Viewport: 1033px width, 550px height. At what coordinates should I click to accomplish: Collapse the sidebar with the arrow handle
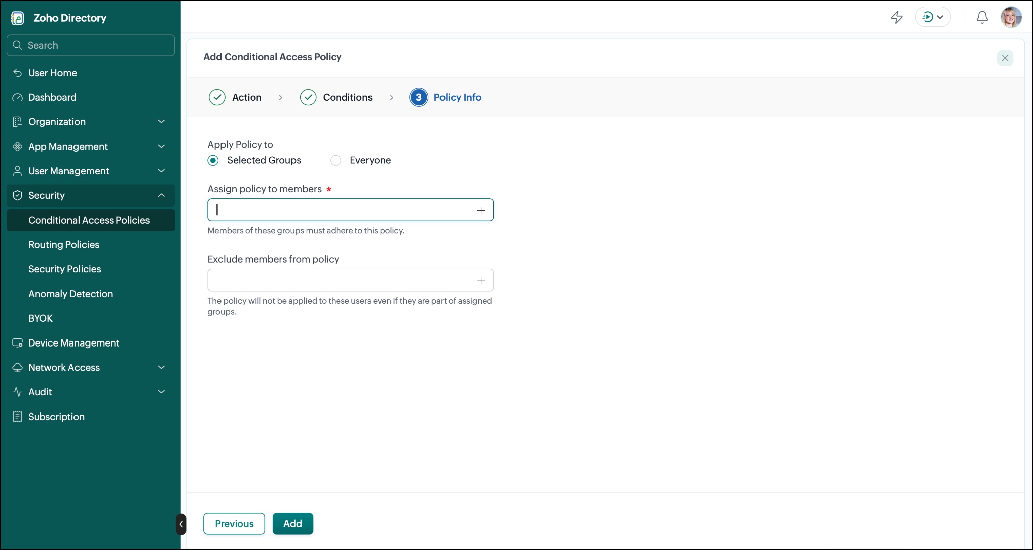(x=181, y=524)
